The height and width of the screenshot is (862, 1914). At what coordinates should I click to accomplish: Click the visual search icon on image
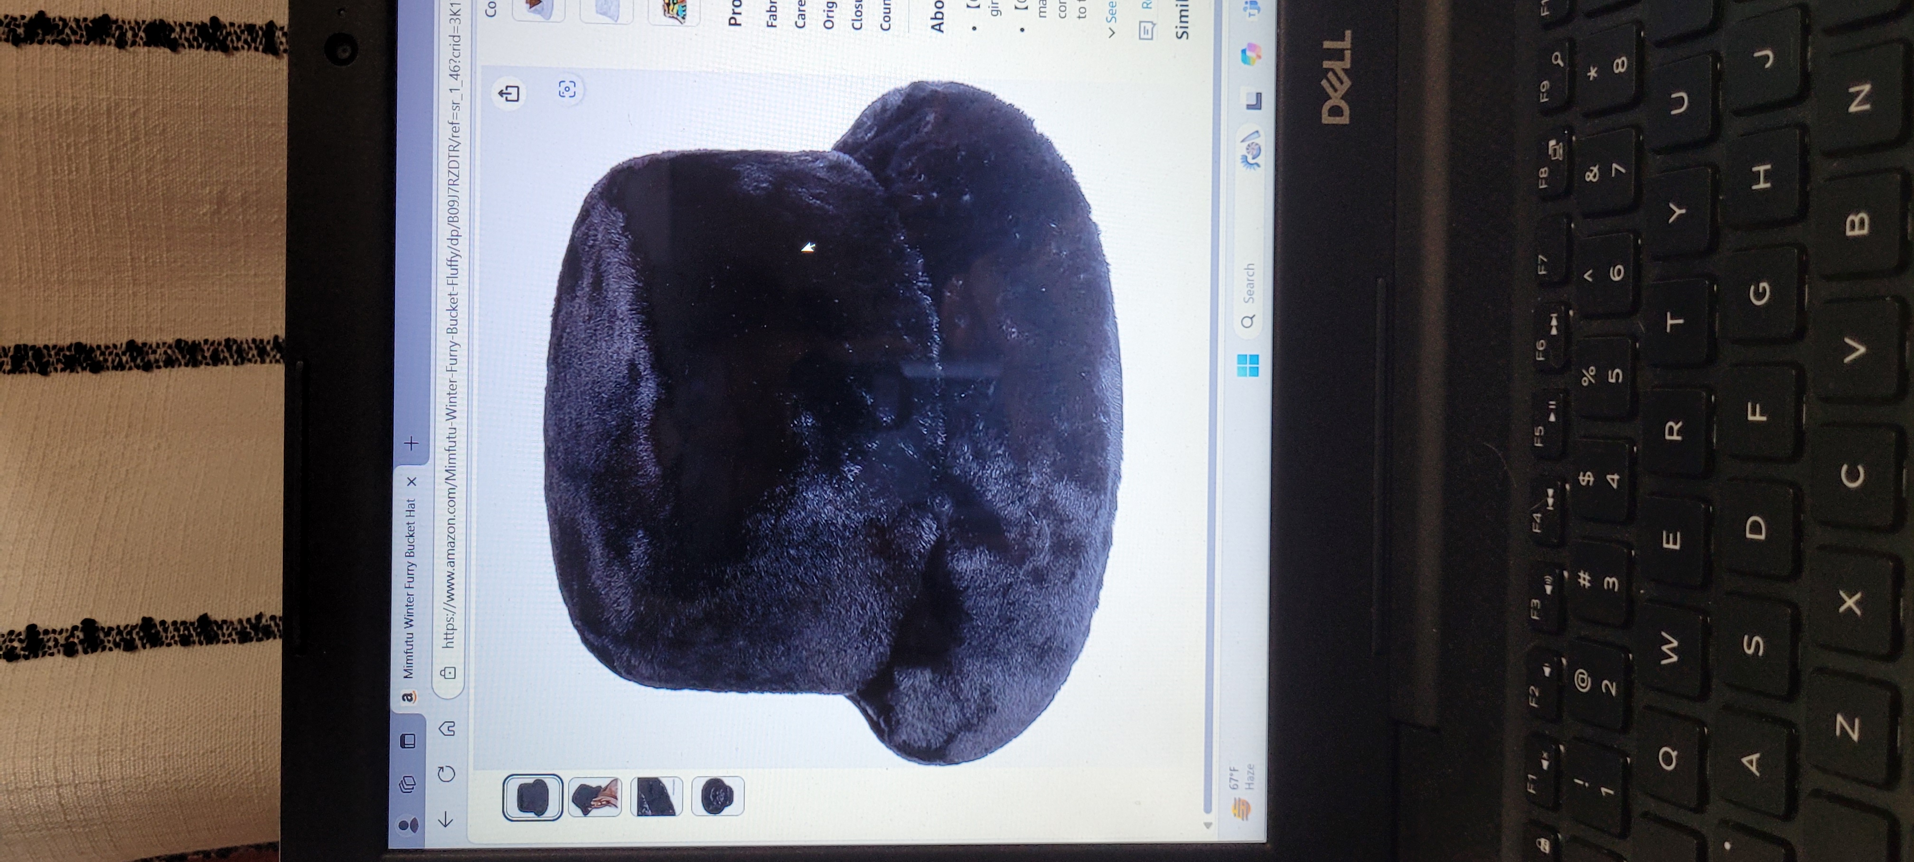pyautogui.click(x=568, y=90)
